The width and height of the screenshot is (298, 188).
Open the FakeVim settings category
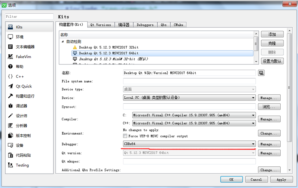click(x=29, y=57)
